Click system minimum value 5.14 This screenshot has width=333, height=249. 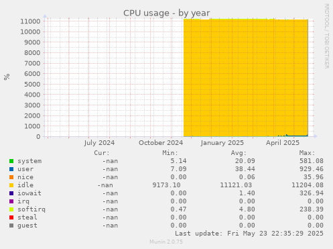(178, 161)
